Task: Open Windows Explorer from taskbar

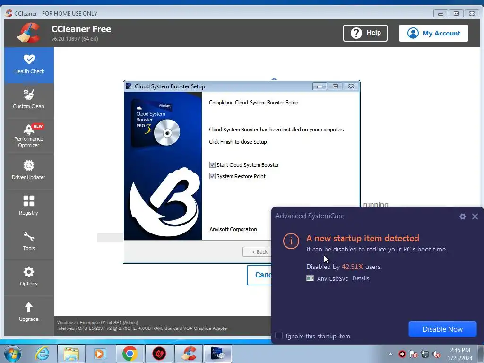Action: (71, 354)
